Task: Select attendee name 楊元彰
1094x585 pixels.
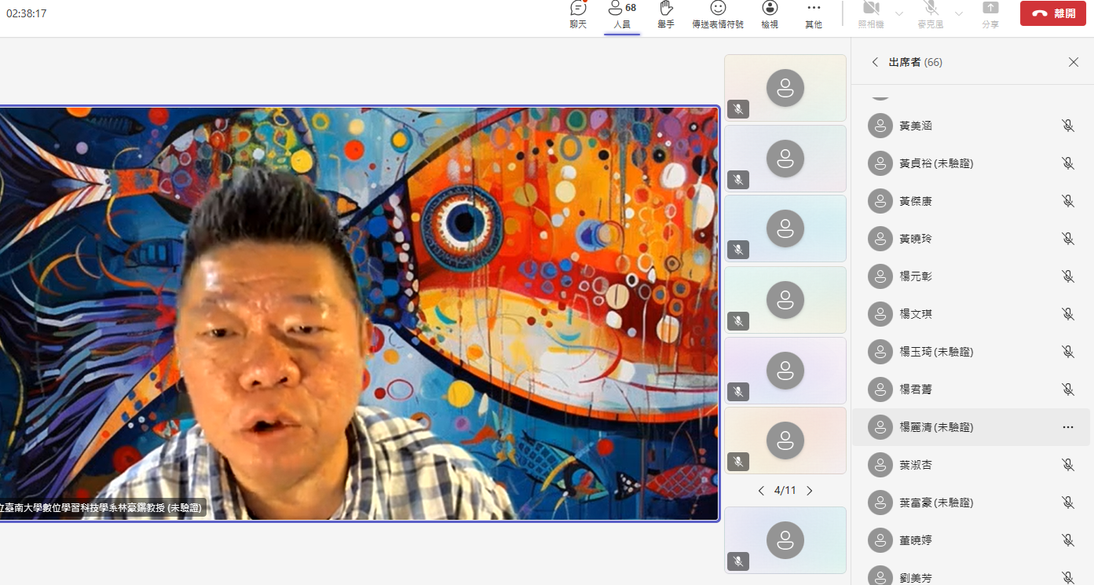Action: coord(916,276)
